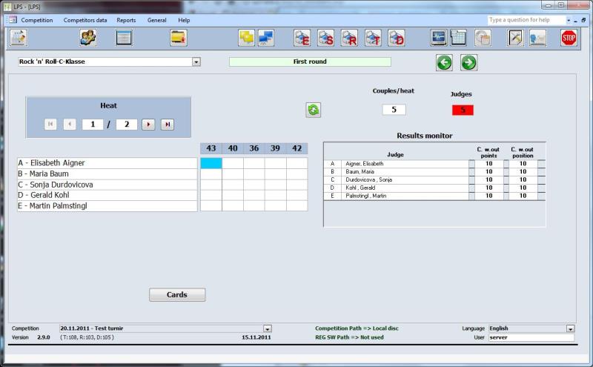The width and height of the screenshot is (593, 367).
Task: Click the toolbar icon with letter E
Action: coord(302,38)
